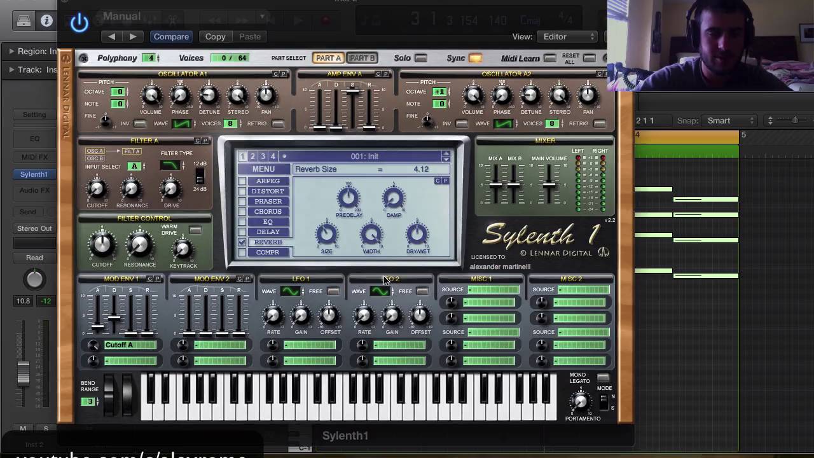The height and width of the screenshot is (458, 814).
Task: Toggle the Warm Drive switch
Action: [x=195, y=230]
